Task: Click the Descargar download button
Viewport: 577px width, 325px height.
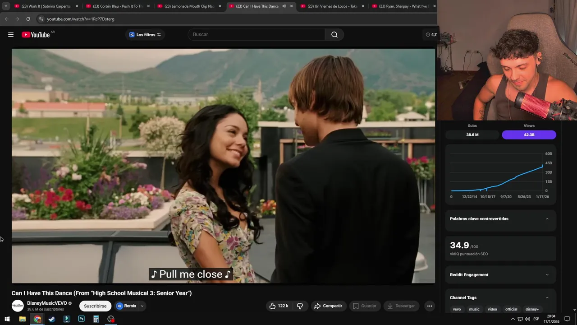Action: point(401,306)
